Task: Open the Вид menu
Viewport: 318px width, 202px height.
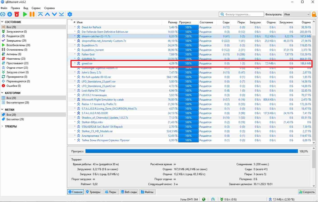Action: [x=26, y=8]
